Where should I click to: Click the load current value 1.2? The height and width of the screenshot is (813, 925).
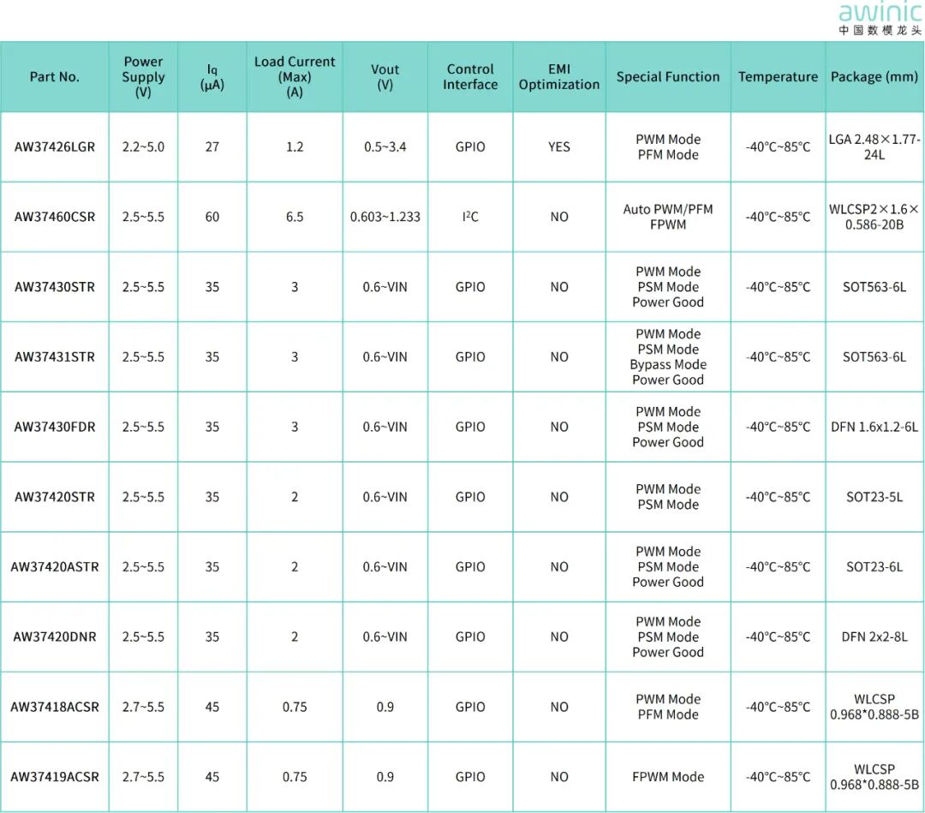295,146
